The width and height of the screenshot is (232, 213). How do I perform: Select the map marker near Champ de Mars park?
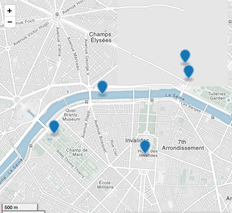54,127
